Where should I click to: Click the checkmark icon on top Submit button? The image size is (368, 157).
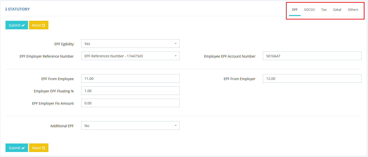pos(23,25)
